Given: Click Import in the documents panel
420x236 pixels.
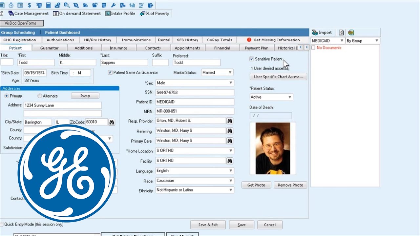Looking at the screenshot, I should point(322,32).
